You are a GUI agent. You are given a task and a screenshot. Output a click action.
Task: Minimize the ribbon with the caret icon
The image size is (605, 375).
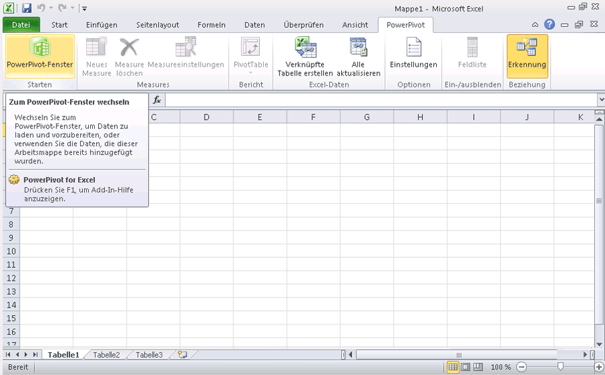click(x=535, y=25)
